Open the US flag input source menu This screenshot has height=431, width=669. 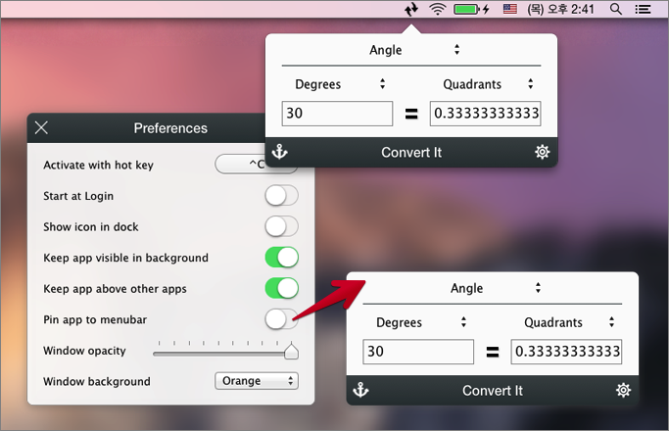[510, 9]
